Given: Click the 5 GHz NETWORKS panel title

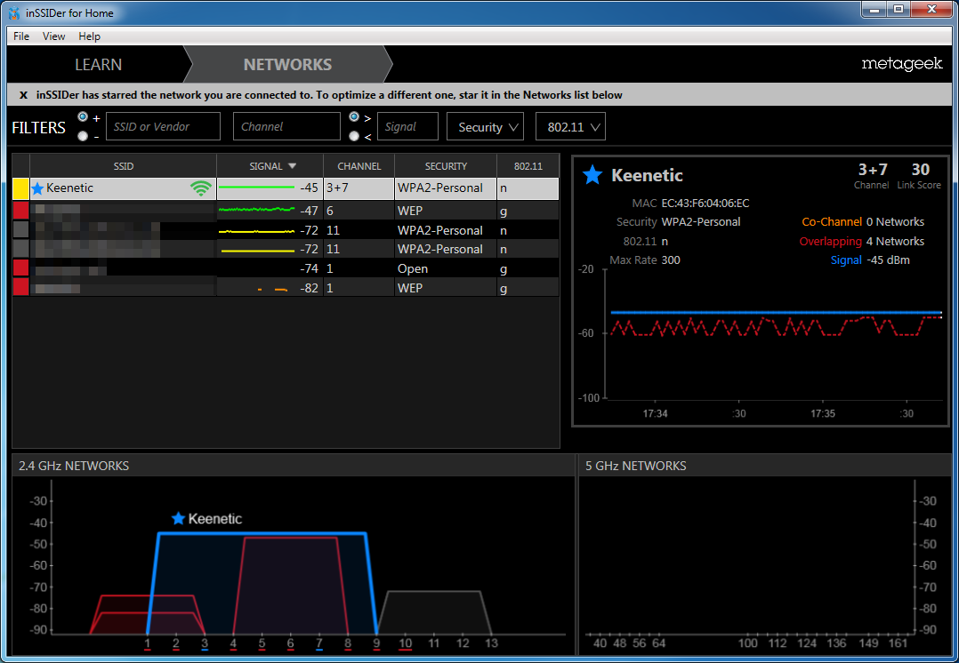Looking at the screenshot, I should (x=635, y=466).
